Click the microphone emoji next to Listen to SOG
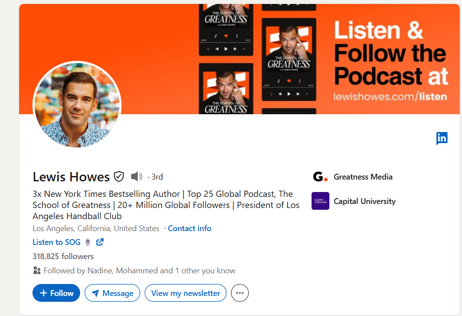The image size is (462, 316). click(x=88, y=242)
